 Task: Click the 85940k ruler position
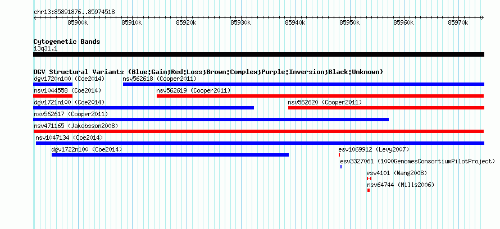click(296, 22)
